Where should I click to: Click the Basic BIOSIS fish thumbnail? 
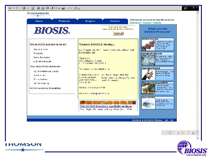pyautogui.click(x=148, y=104)
